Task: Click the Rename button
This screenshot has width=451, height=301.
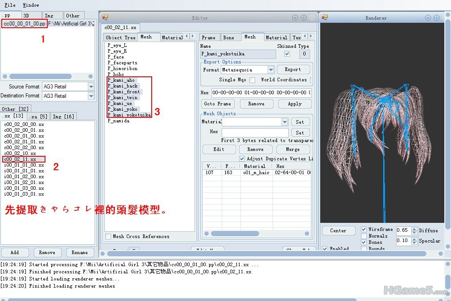Action: point(80,252)
